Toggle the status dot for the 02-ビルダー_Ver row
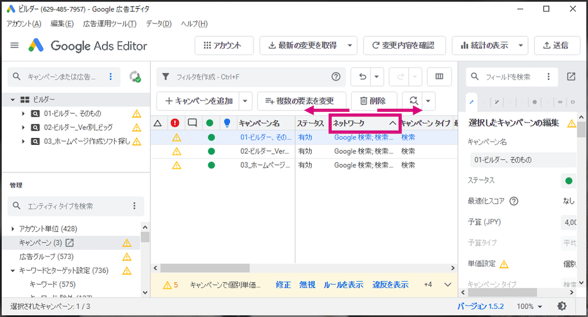The width and height of the screenshot is (588, 317). (211, 151)
